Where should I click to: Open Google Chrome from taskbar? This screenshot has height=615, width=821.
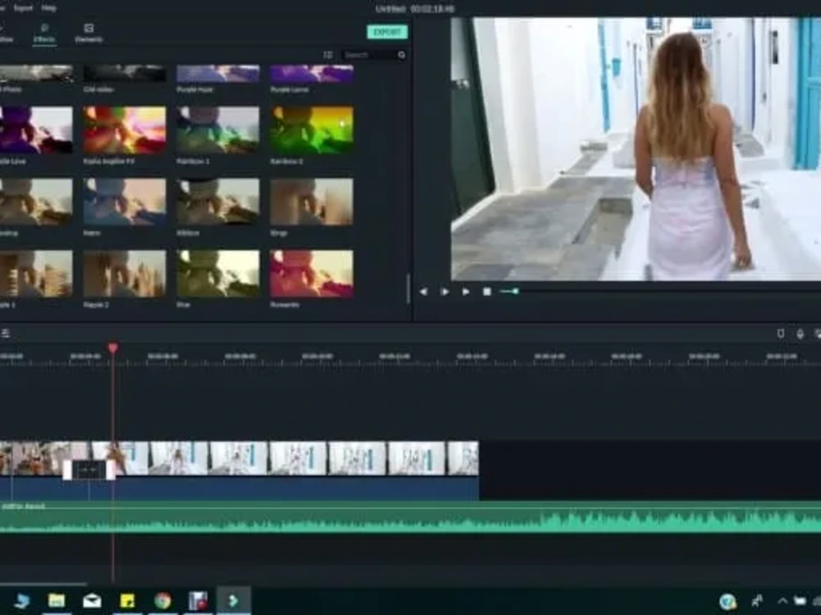coord(163,601)
